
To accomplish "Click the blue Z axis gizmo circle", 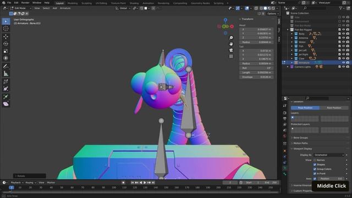I will point(226,20).
